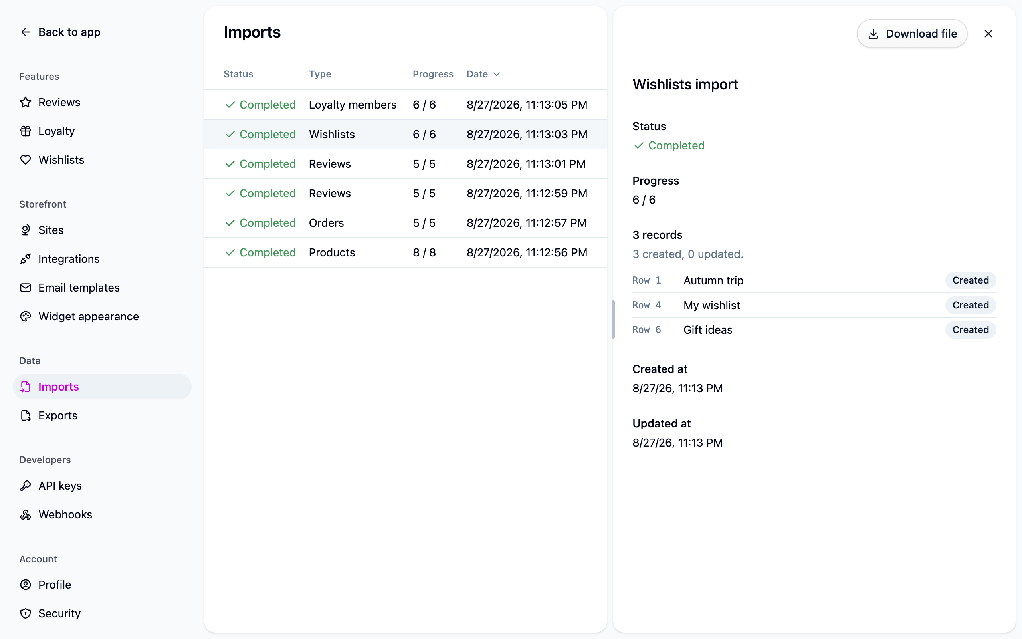Viewport: 1022px width, 639px height.
Task: Click the Webhooks icon
Action: pyautogui.click(x=25, y=514)
